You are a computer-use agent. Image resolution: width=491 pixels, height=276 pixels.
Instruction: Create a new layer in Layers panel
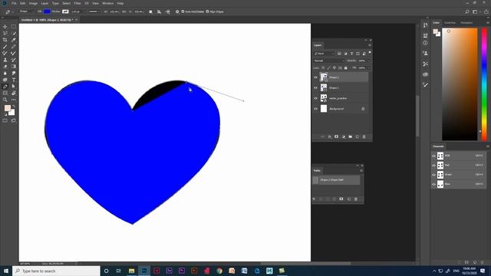point(358,136)
